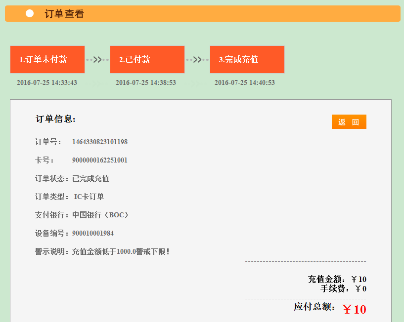Screen dimensions: 404x322
Task: Click the timestamp 2016-07-25 14:33:43
Action: coord(47,83)
